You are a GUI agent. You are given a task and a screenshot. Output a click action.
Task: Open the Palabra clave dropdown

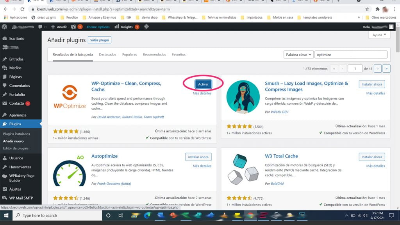(x=298, y=54)
